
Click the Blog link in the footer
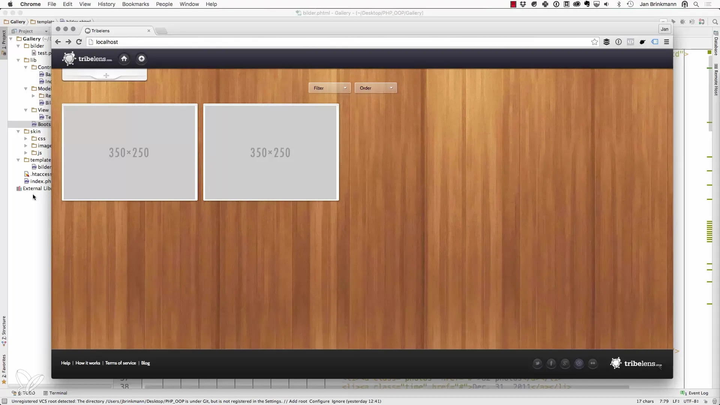(145, 363)
